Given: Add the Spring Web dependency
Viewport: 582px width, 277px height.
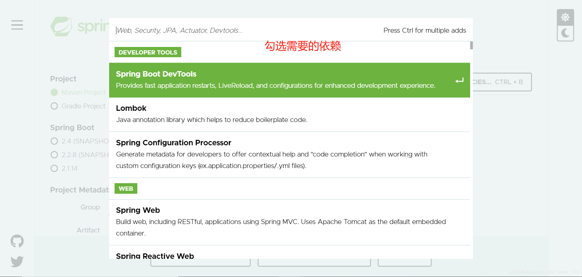Looking at the screenshot, I should coord(289,222).
